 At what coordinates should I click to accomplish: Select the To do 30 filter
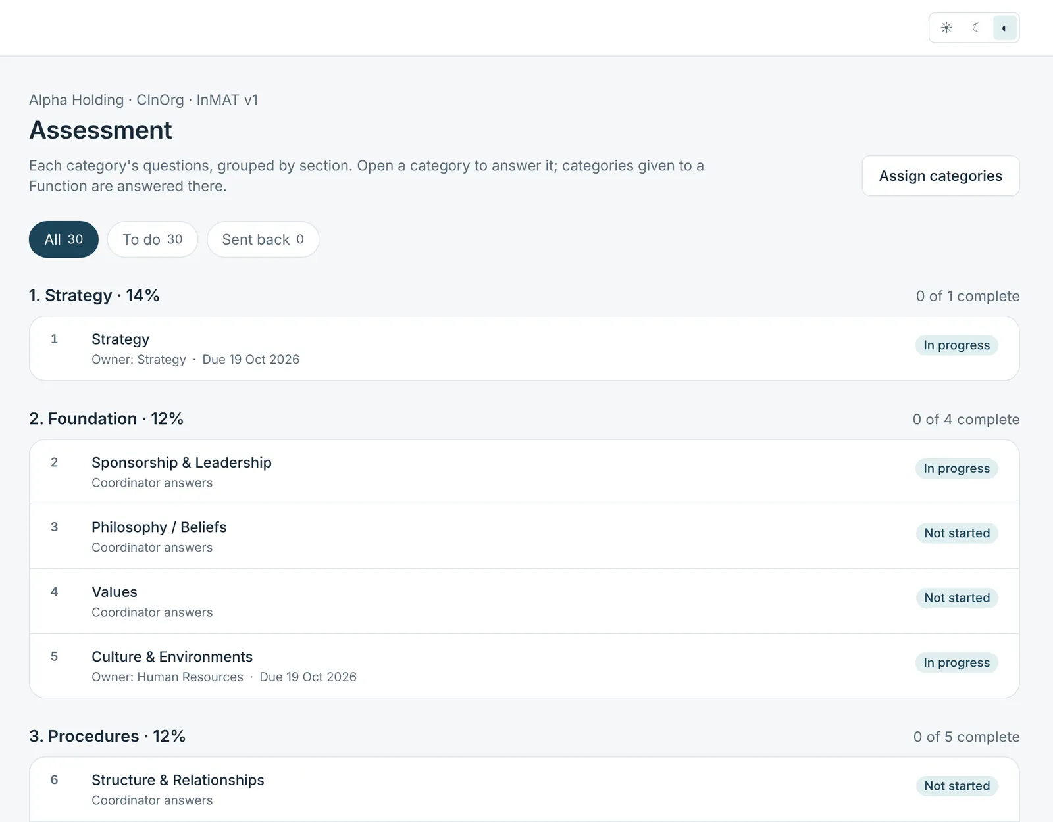(153, 239)
